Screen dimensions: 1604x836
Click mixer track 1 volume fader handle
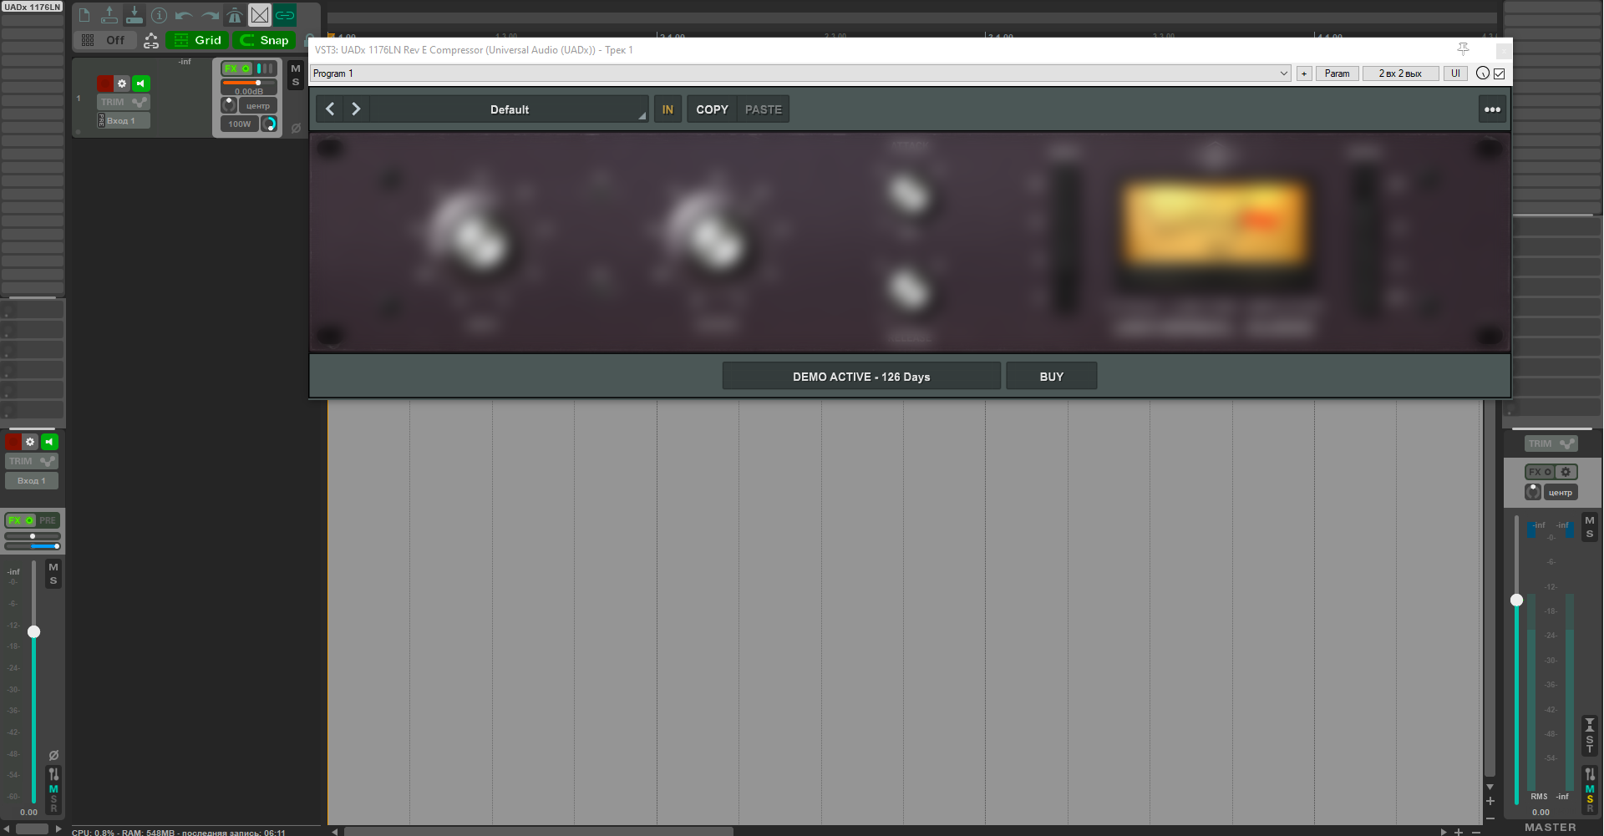click(x=33, y=631)
